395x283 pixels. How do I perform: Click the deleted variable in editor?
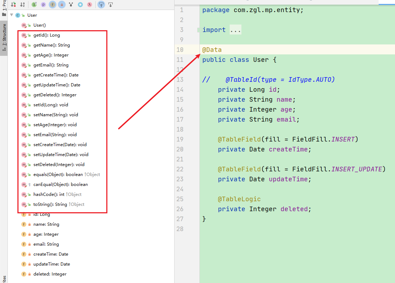click(294, 209)
